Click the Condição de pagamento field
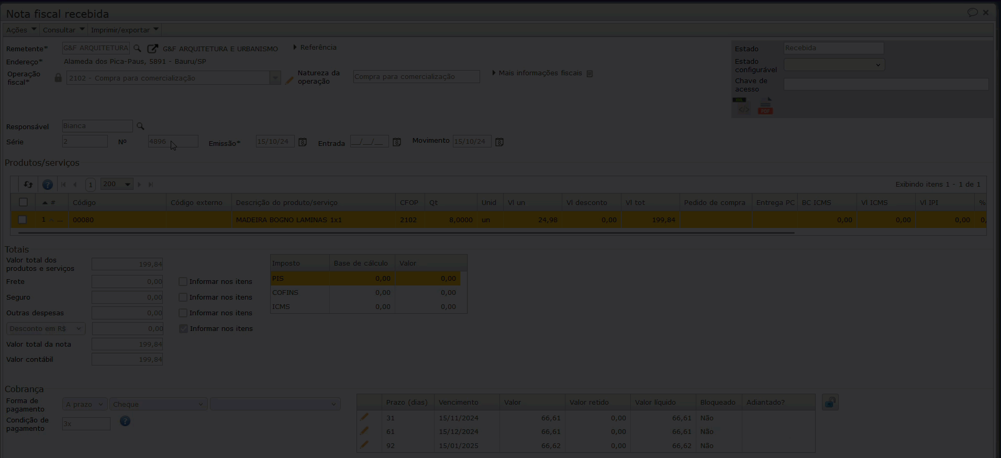The image size is (1001, 458). click(x=86, y=424)
